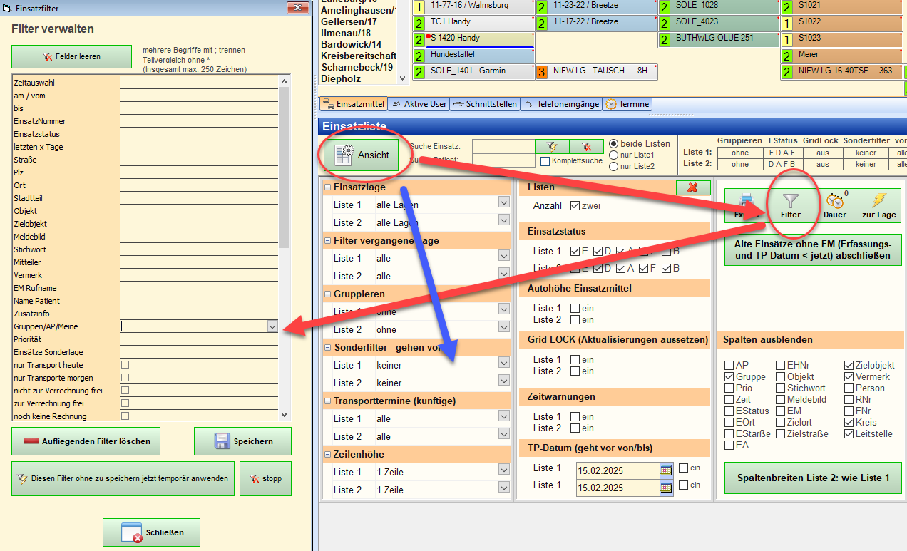Enable the Komplettsuche checkbox
This screenshot has height=551, width=907.
[545, 161]
